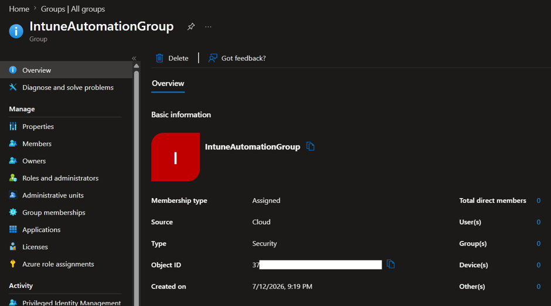Click the Applications grid icon
This screenshot has width=551, height=306.
(x=13, y=229)
